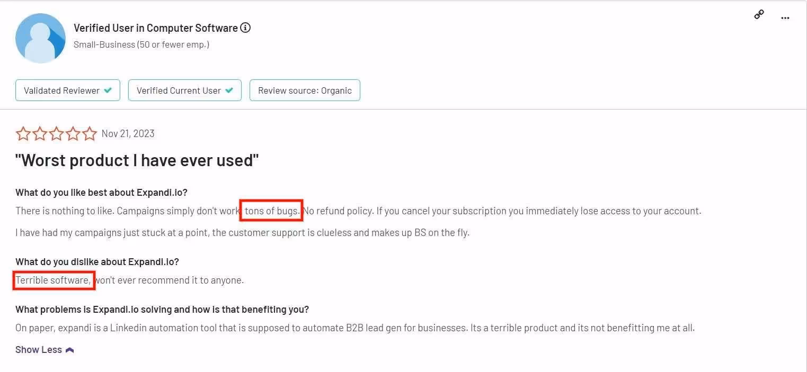Open the share link icon
The width and height of the screenshot is (807, 372).
click(x=759, y=14)
